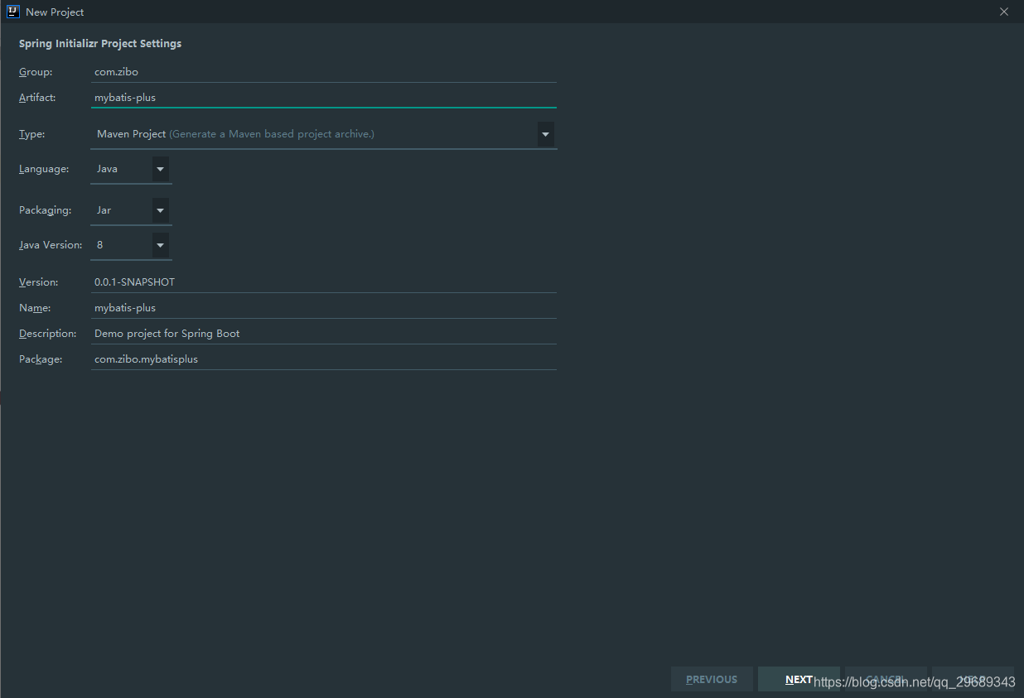This screenshot has height=698, width=1024.
Task: Click the Version field with 0.0.1-SNAPSHOT
Action: [323, 282]
